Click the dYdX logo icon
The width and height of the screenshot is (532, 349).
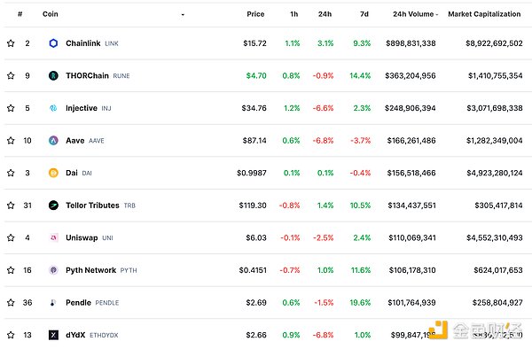[53, 335]
